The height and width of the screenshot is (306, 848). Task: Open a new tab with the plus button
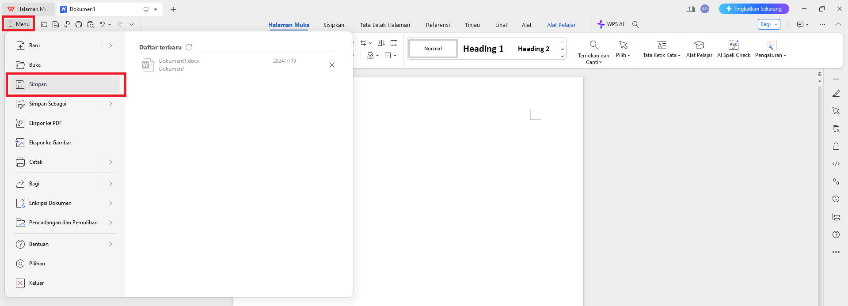pos(173,9)
